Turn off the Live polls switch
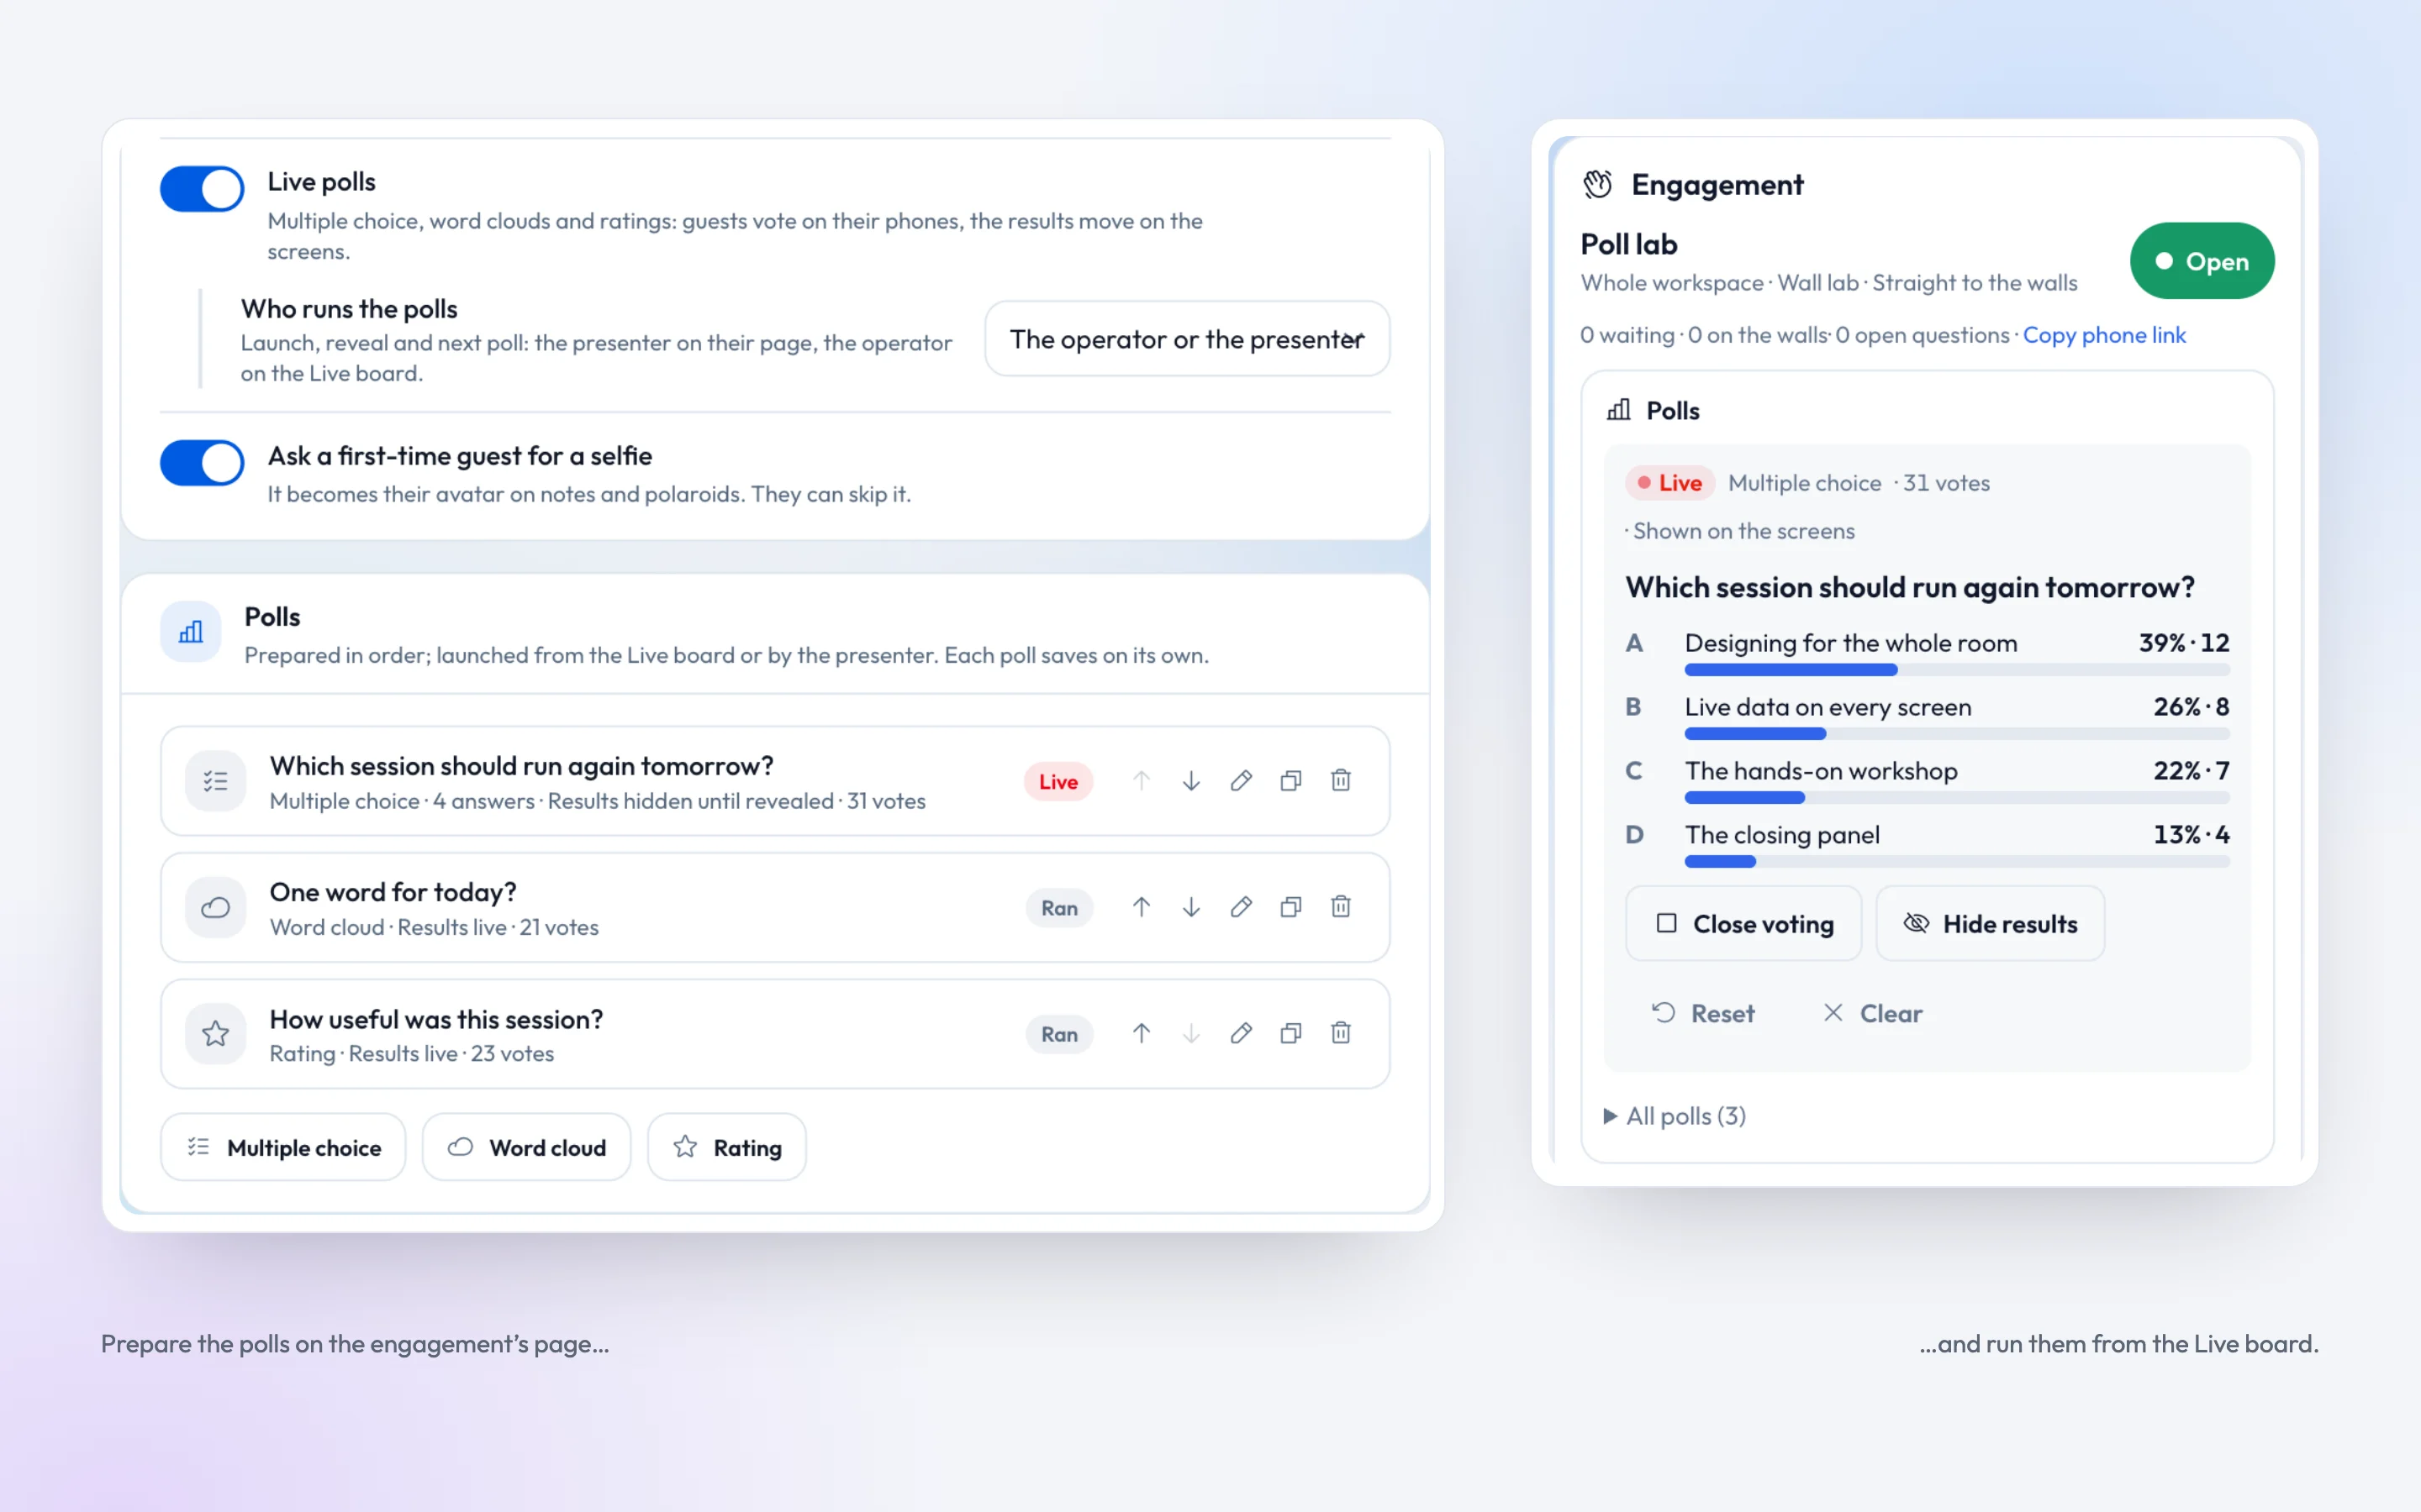The height and width of the screenshot is (1512, 2421). 202,189
